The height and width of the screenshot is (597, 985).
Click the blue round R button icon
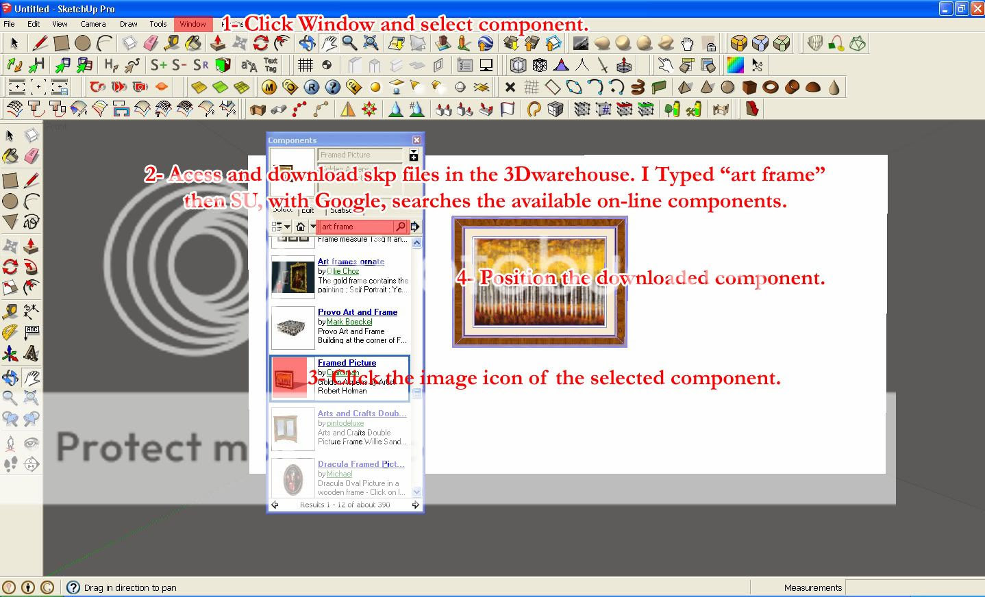[x=312, y=87]
